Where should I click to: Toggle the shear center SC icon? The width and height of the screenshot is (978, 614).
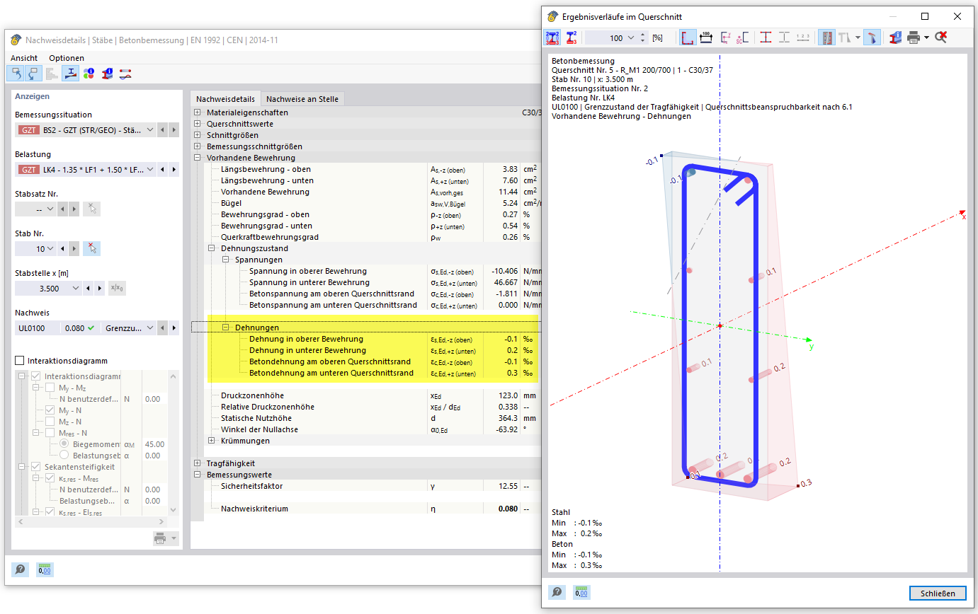(x=743, y=37)
